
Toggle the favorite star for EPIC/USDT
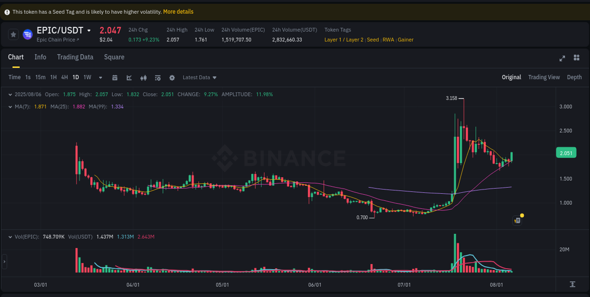(x=13, y=34)
